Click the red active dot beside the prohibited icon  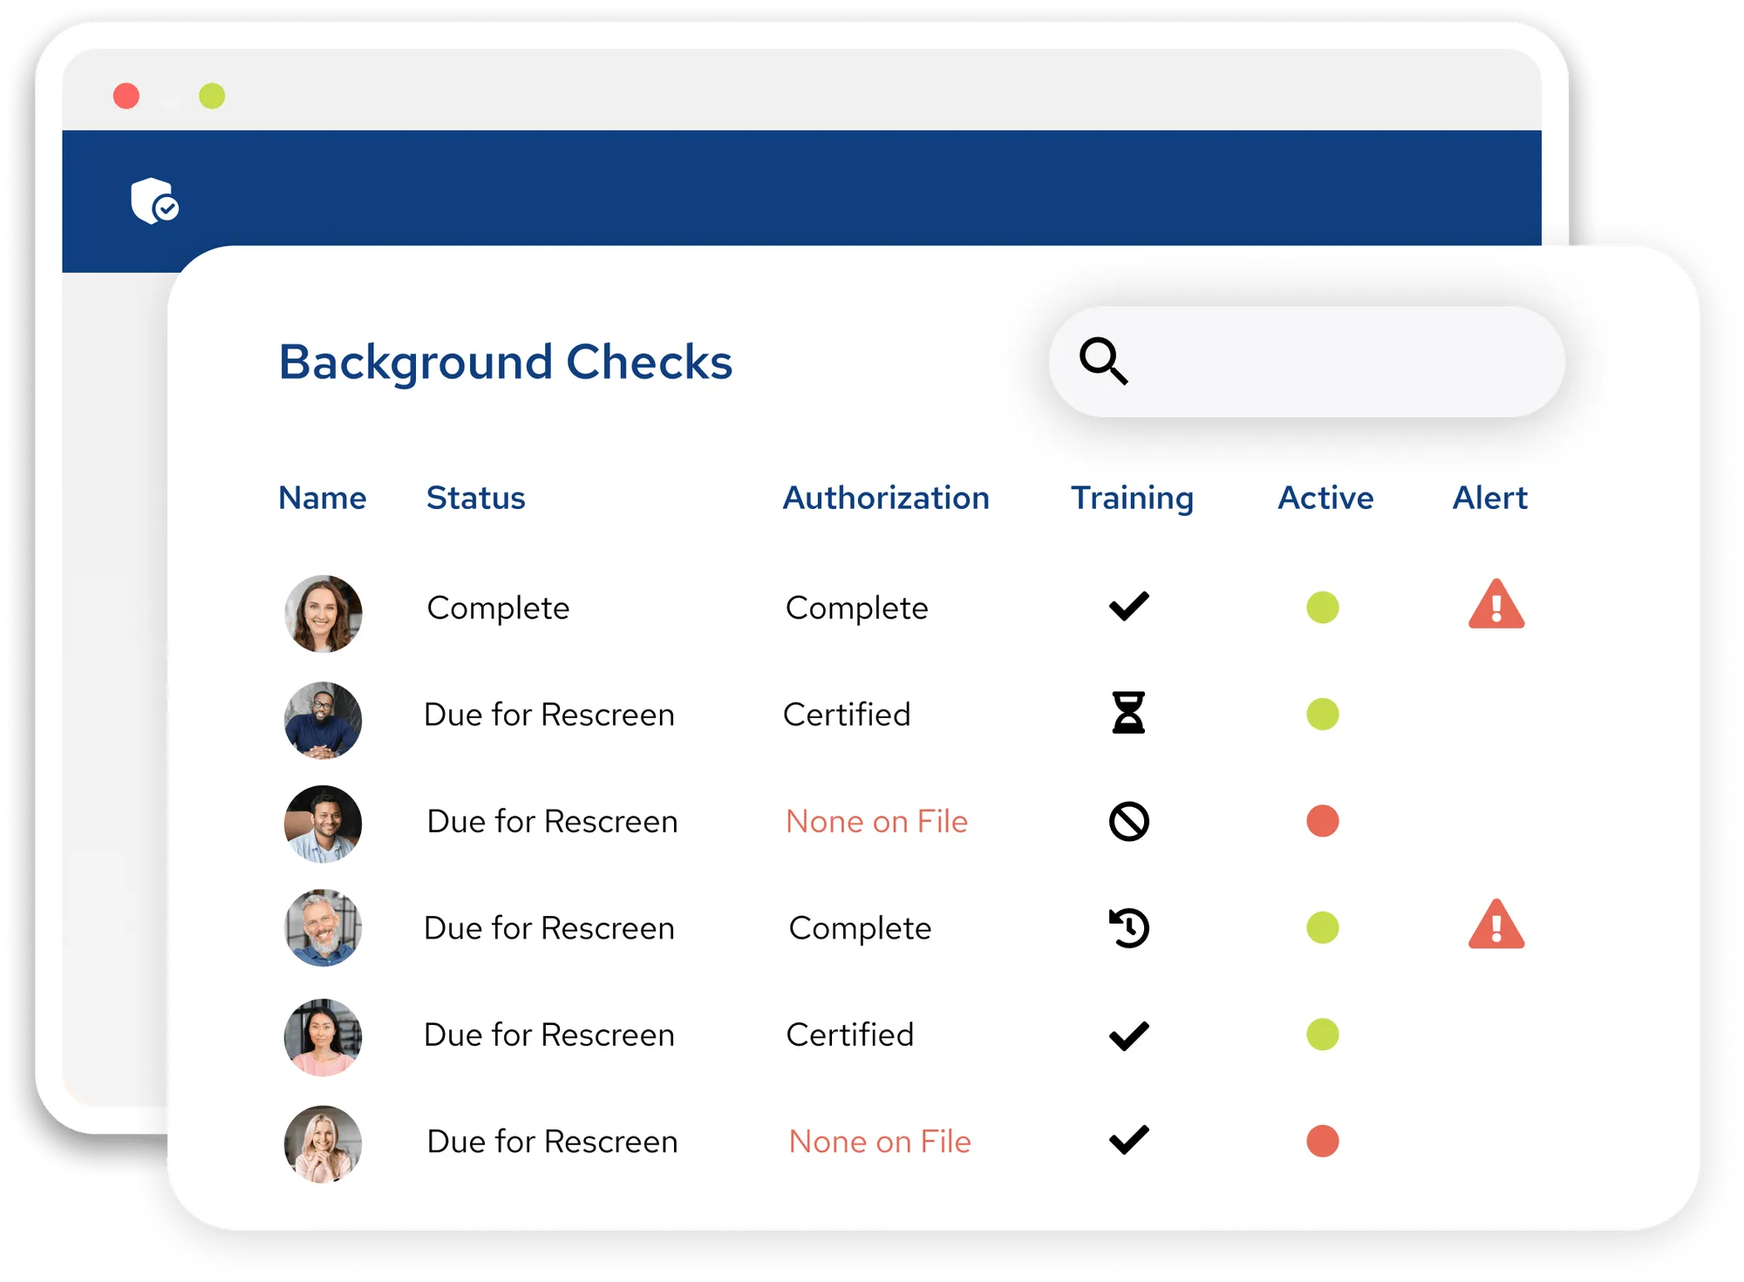click(1322, 821)
